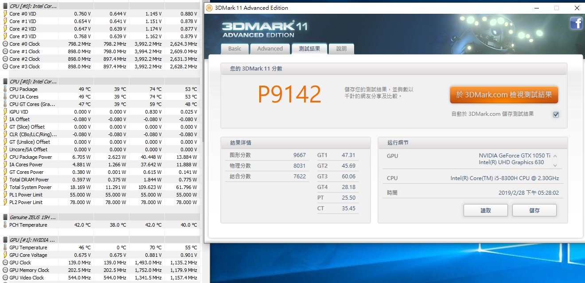Select the Core #1 VID row label

[23, 21]
